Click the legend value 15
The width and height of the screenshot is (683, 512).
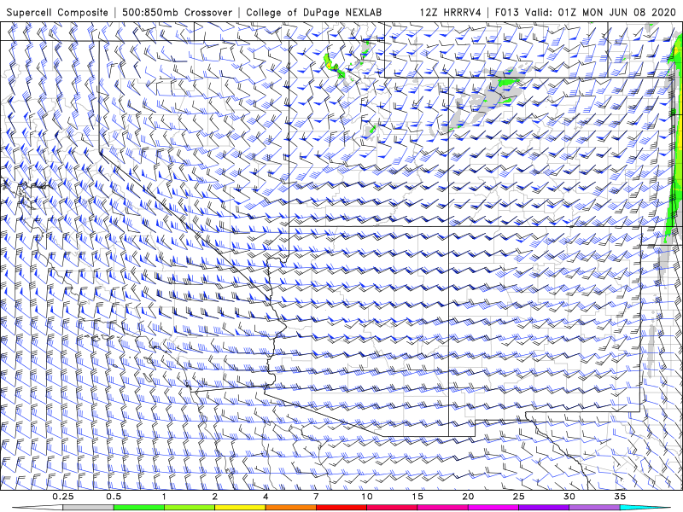pos(417,497)
